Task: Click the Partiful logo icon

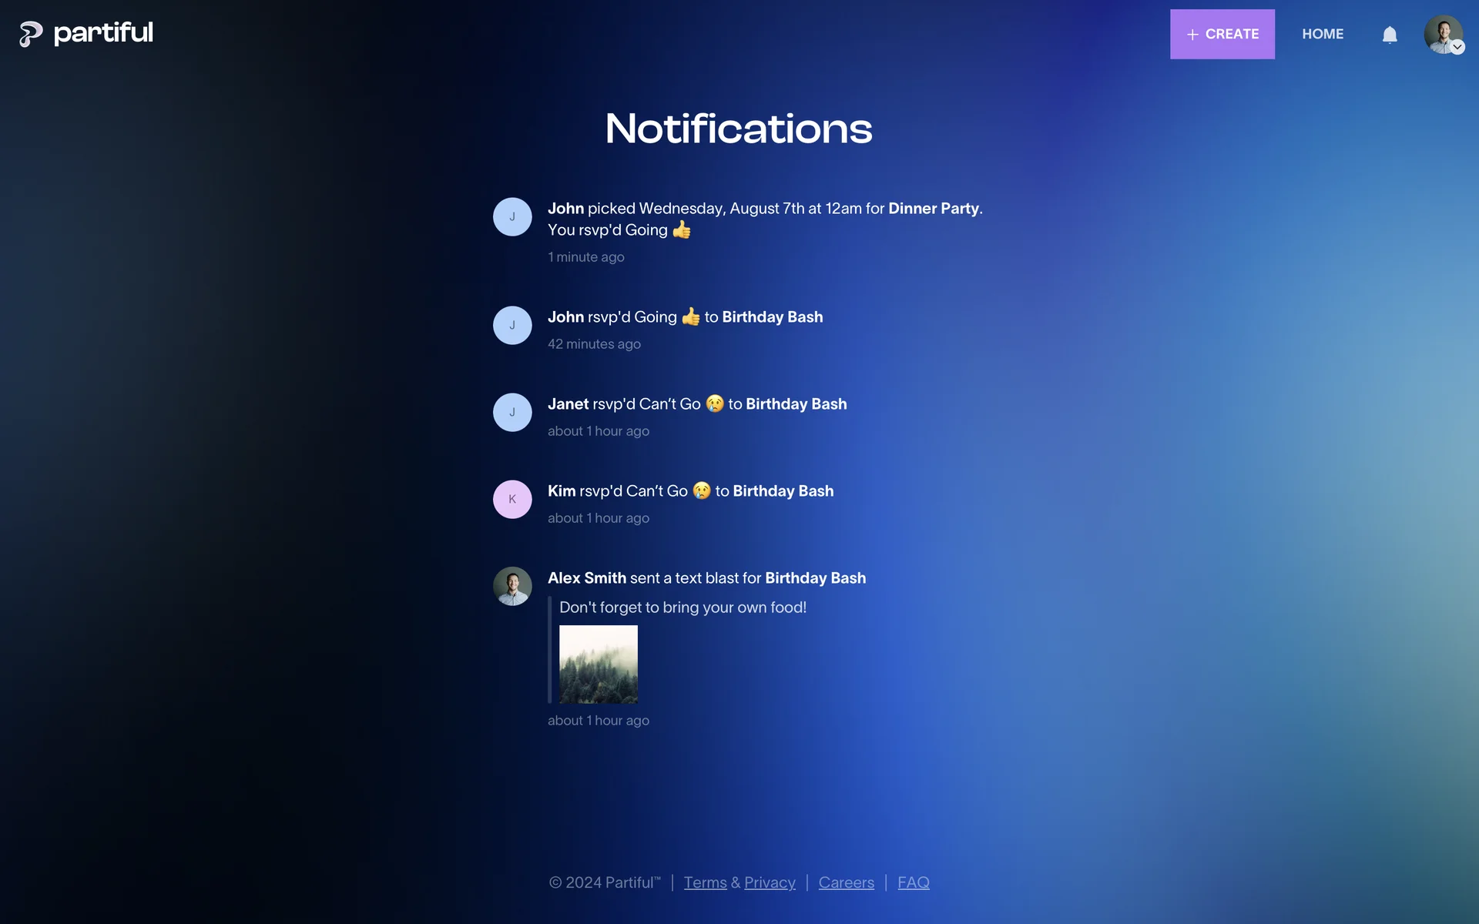Action: 30,34
